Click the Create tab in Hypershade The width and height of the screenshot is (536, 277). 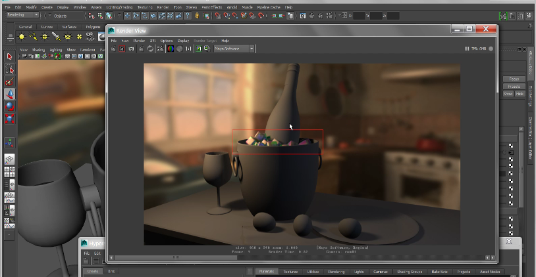93,271
